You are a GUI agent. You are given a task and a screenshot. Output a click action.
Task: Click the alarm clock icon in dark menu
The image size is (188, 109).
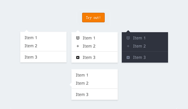coord(128,38)
